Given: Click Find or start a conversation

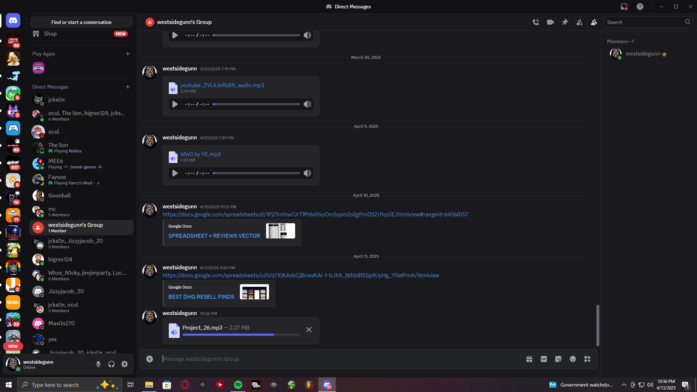Looking at the screenshot, I should 81,22.
